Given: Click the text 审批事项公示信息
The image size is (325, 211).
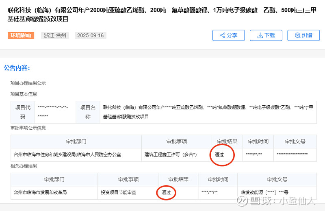Looking at the screenshot, I should click(x=28, y=128).
